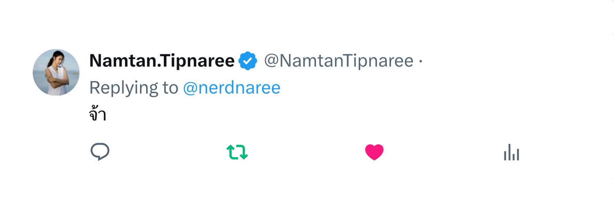Reply to Namtan.Tipnaree's tweet

coord(100,152)
